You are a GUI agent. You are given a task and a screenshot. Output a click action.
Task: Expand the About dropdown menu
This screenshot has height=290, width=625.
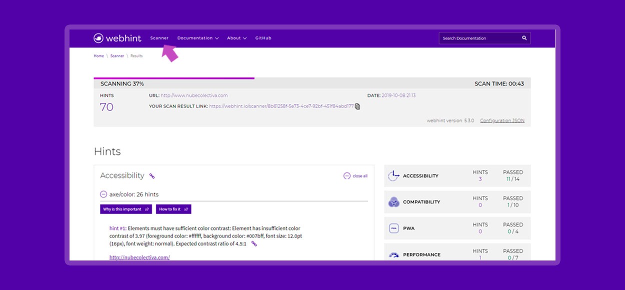tap(237, 38)
